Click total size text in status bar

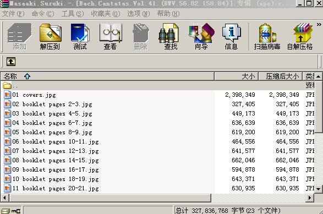pyautogui.click(x=228, y=211)
